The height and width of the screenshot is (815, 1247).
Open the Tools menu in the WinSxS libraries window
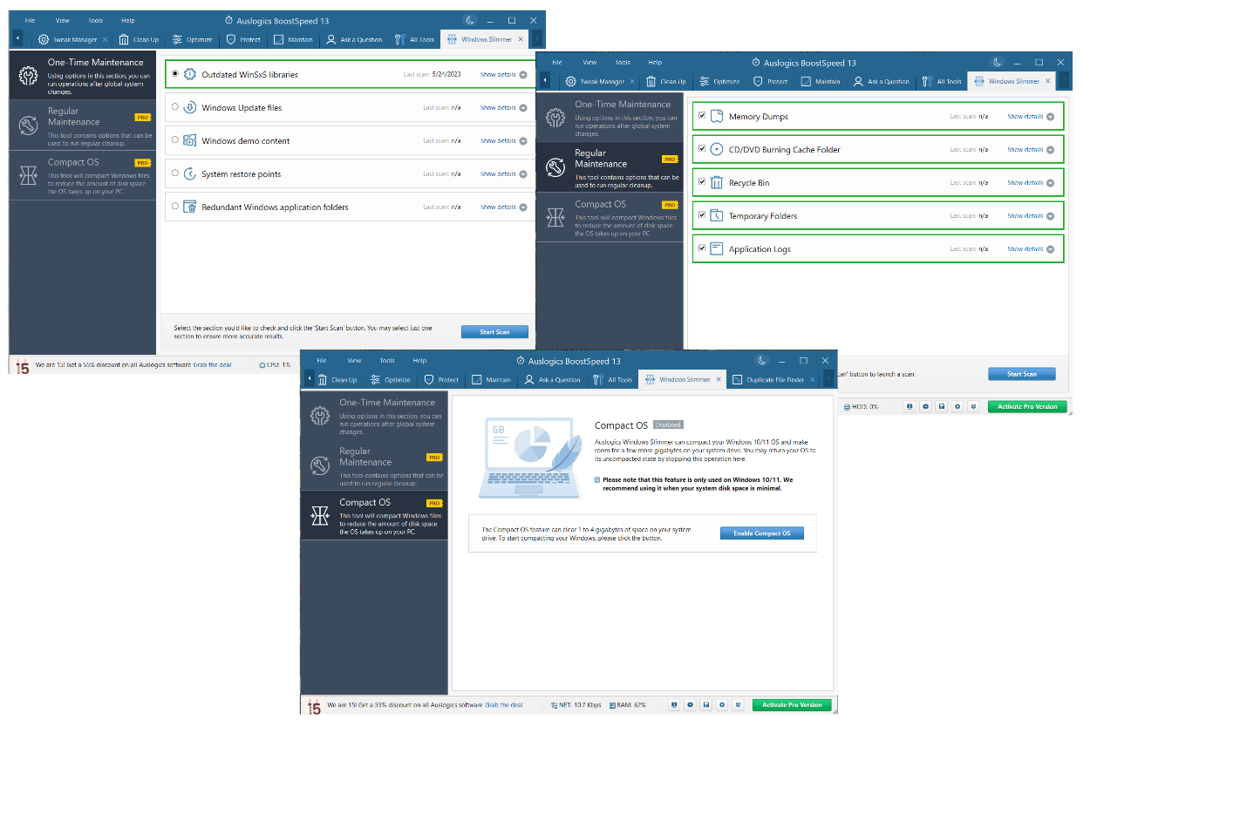click(96, 21)
